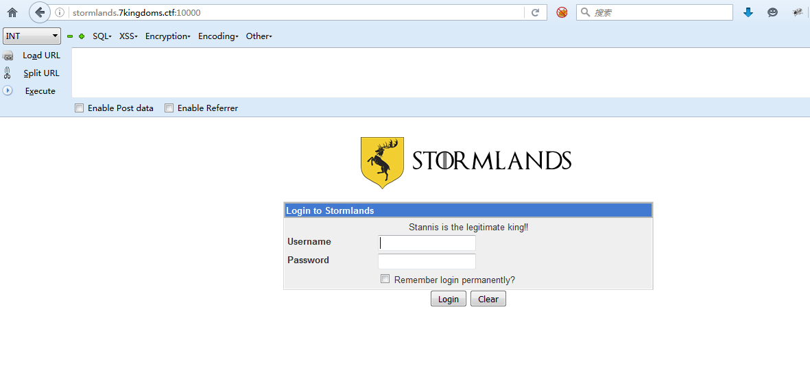Screen dimensions: 810x390
Task: Open the Other menu
Action: tap(259, 36)
